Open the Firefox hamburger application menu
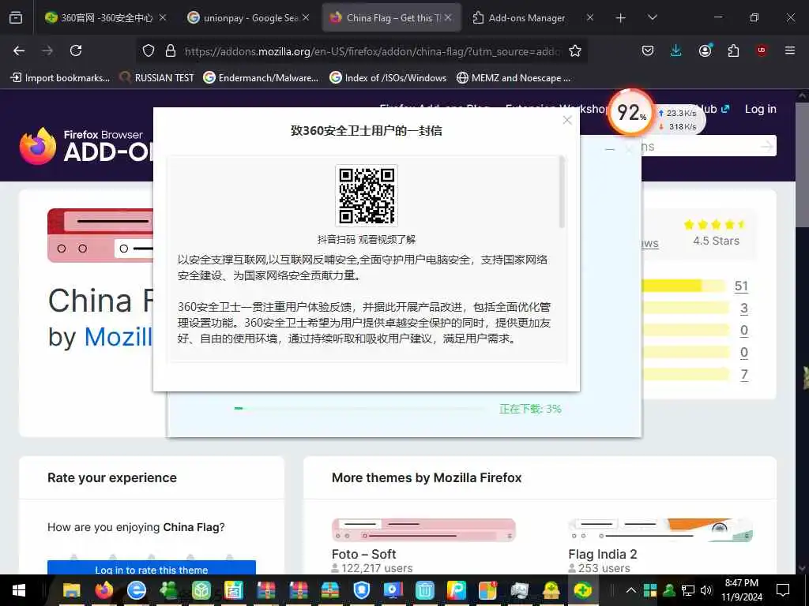The image size is (809, 606). [x=790, y=50]
